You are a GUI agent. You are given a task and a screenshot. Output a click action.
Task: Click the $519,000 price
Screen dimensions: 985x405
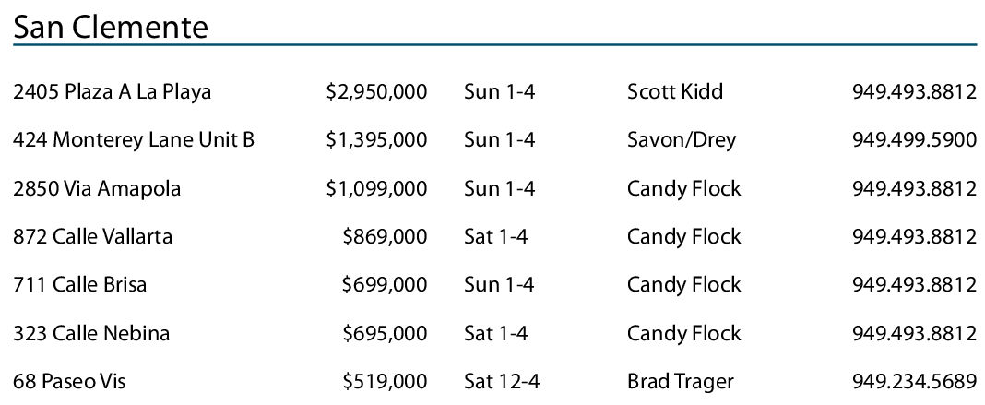click(x=385, y=381)
